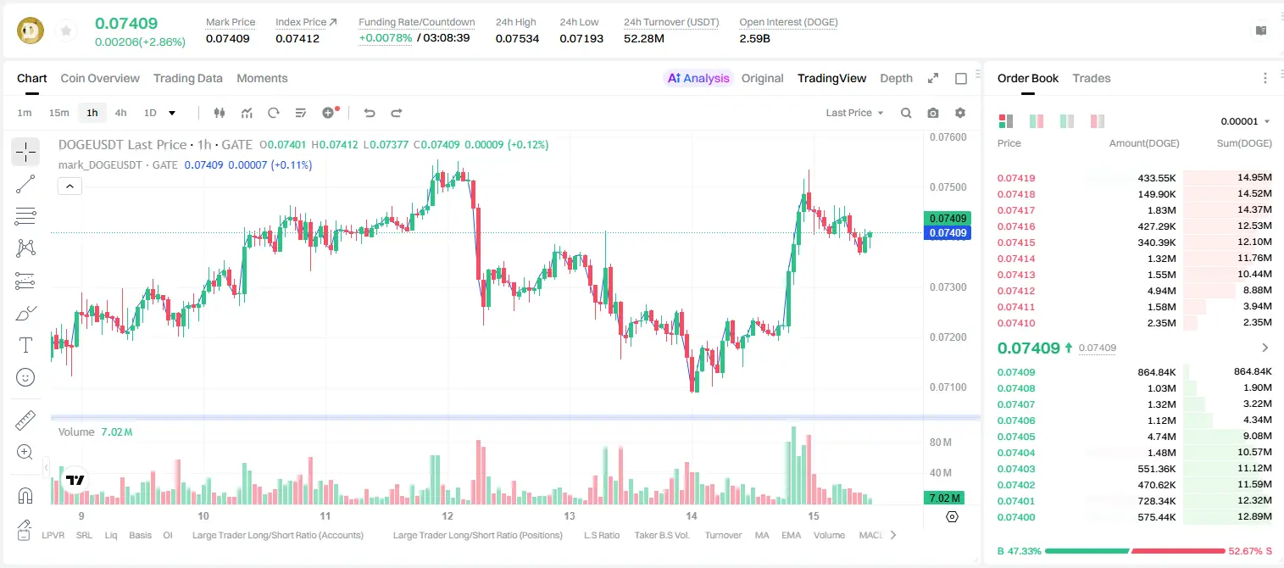Screen dimensions: 1284x568
Task: Select the 07412 sell order row
Action: click(x=1134, y=291)
